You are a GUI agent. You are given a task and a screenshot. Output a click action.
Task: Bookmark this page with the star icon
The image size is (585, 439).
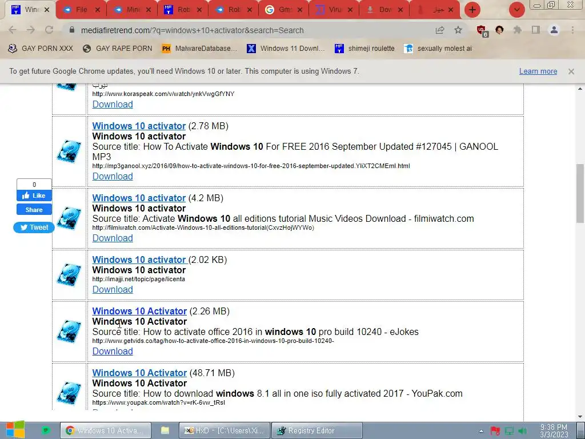(x=458, y=30)
